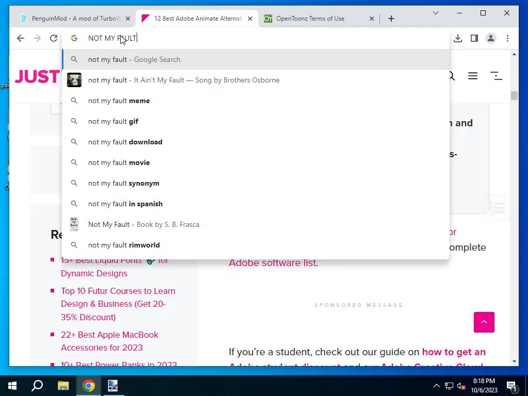Click the pink scroll-to-top button

(484, 322)
